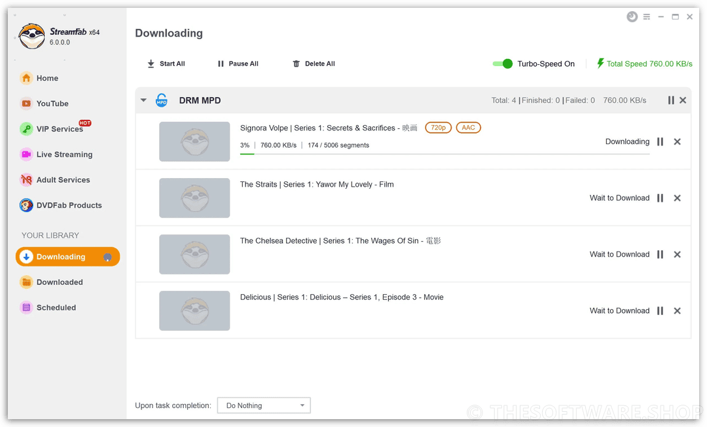Minimize the StreamFab window

661,16
